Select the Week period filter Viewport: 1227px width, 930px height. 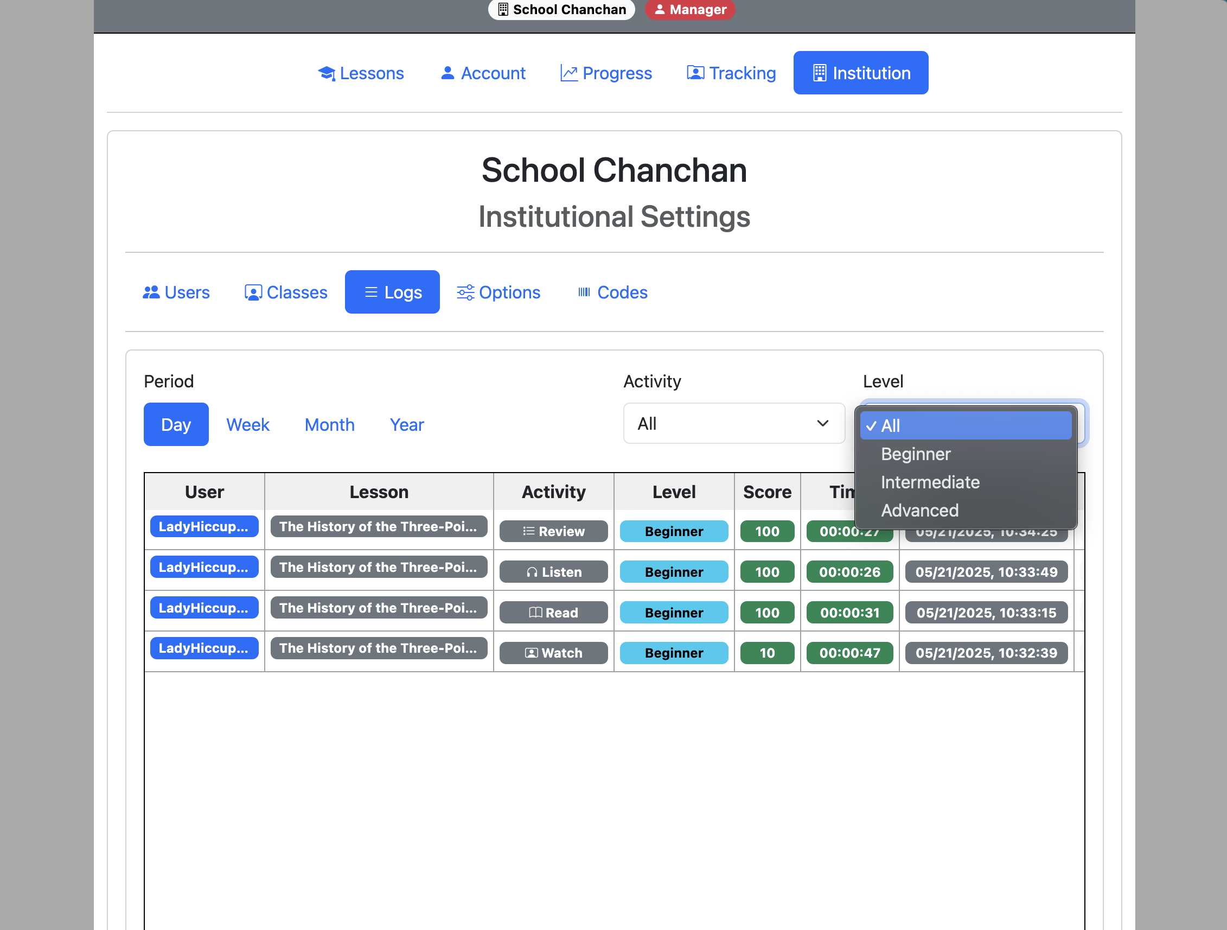248,424
